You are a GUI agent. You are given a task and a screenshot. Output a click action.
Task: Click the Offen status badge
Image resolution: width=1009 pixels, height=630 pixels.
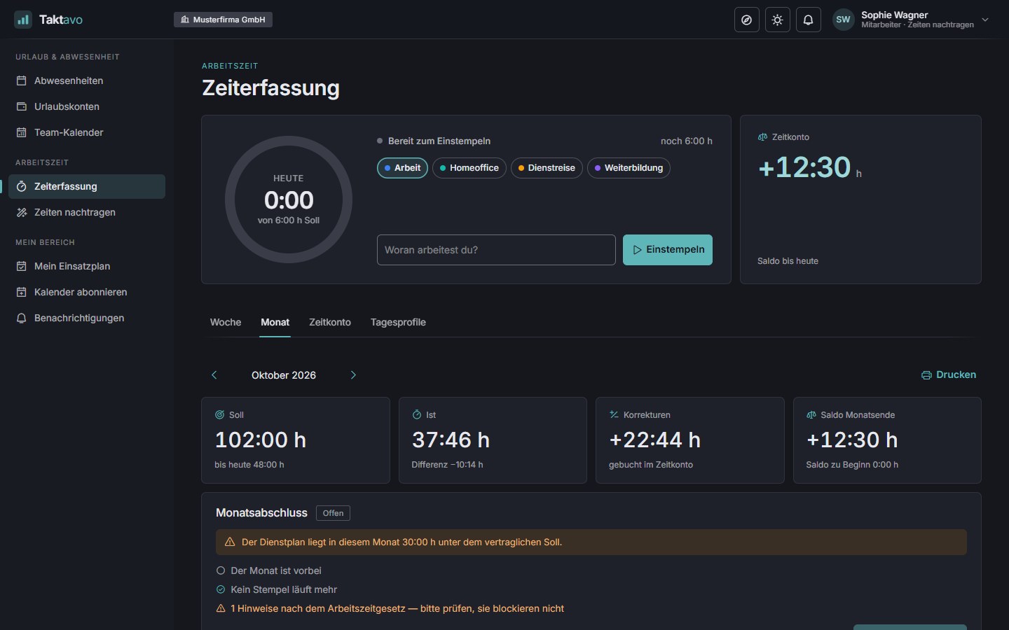point(333,513)
